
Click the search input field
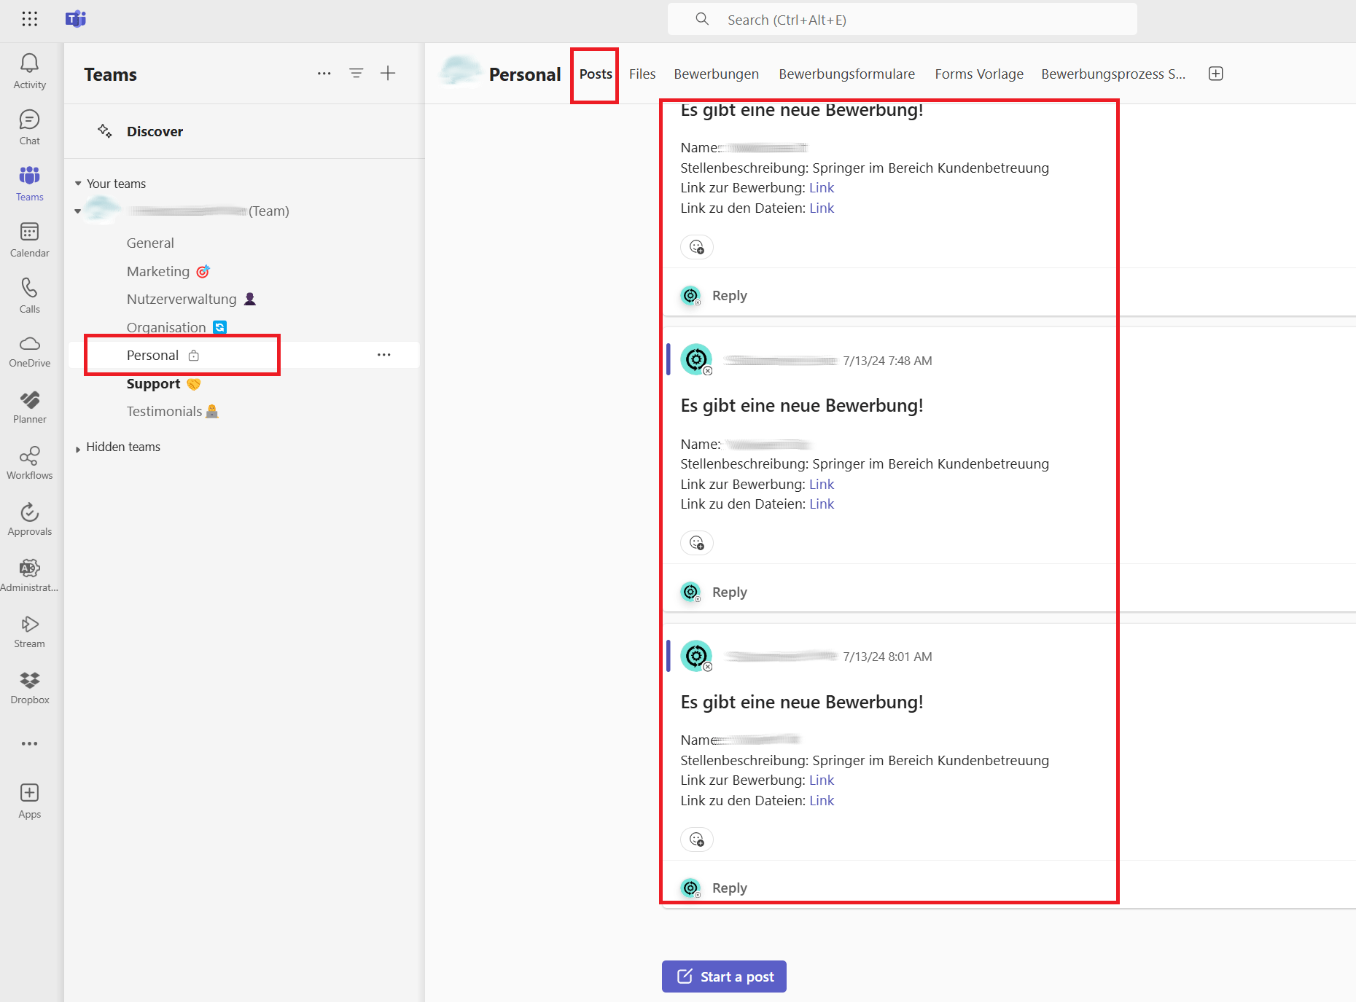902,20
